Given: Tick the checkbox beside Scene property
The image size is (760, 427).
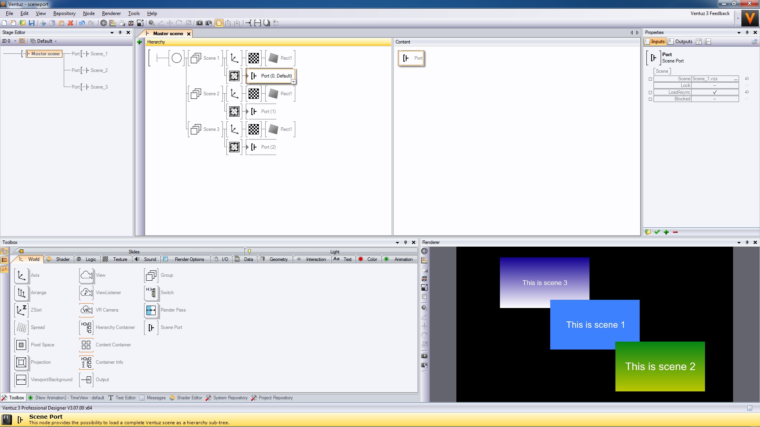Looking at the screenshot, I should pyautogui.click(x=650, y=79).
